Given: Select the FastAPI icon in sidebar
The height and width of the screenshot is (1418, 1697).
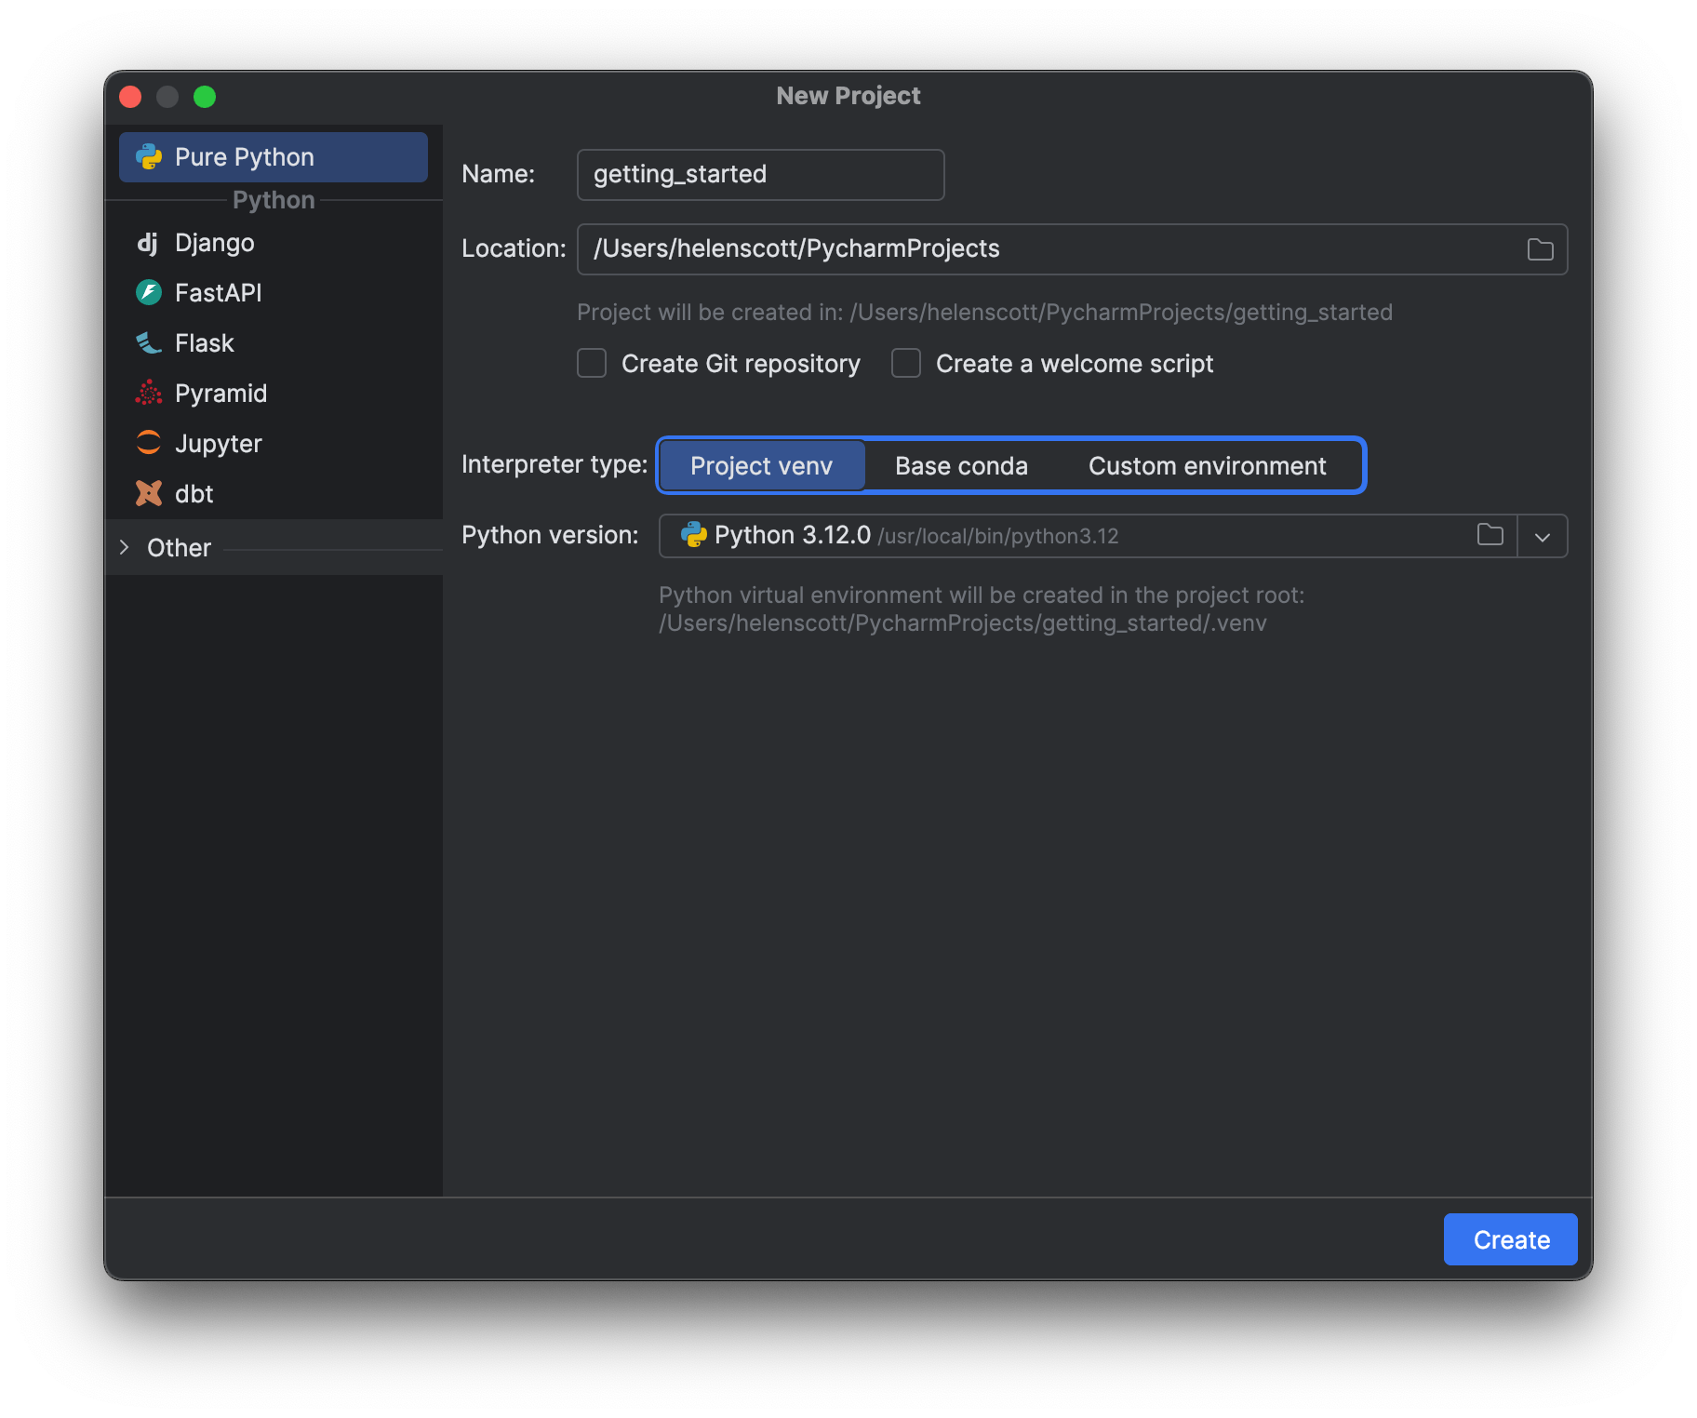Looking at the screenshot, I should pyautogui.click(x=149, y=293).
